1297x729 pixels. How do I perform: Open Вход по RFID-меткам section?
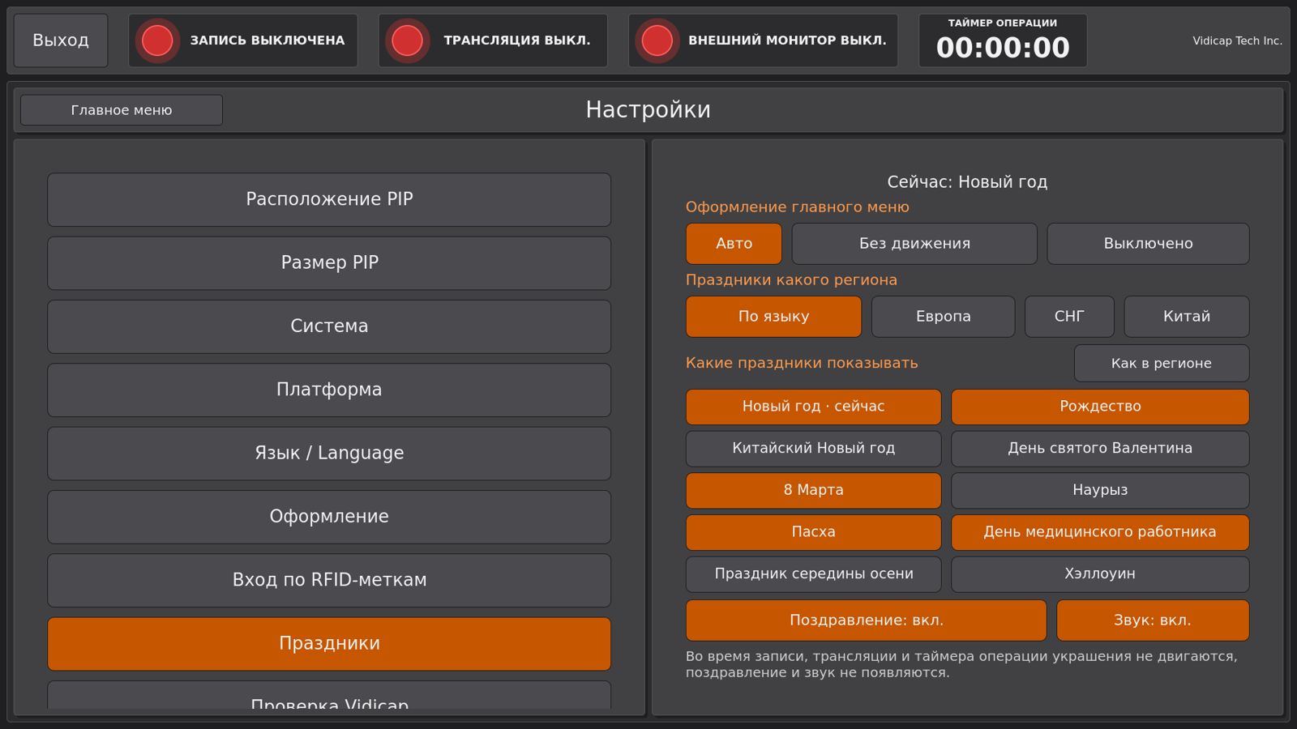tap(329, 580)
